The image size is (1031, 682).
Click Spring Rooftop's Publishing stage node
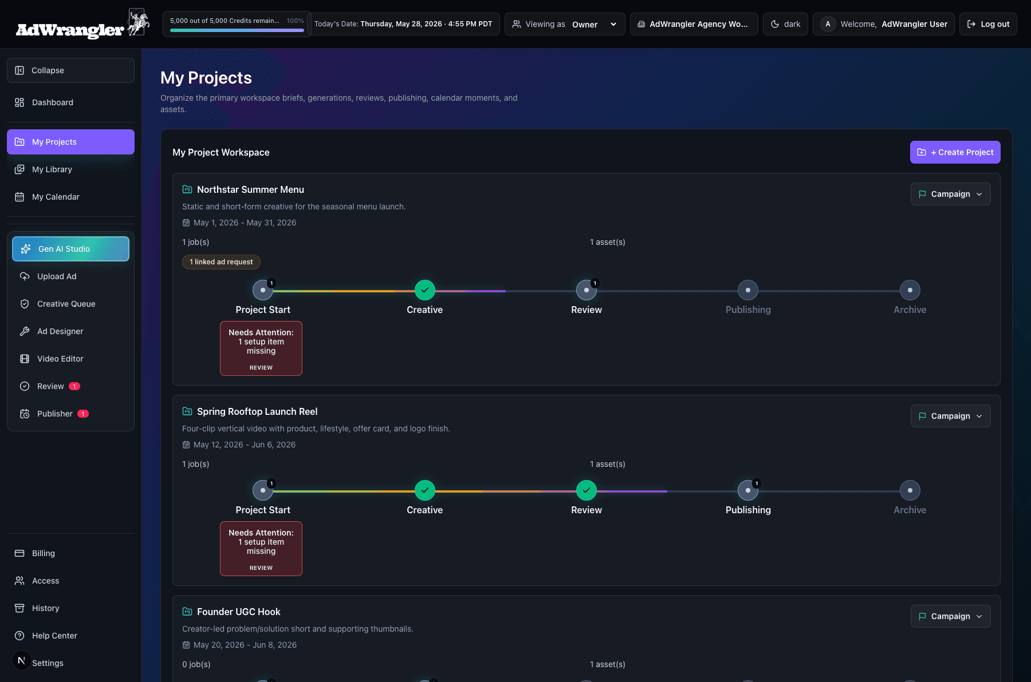(x=748, y=490)
